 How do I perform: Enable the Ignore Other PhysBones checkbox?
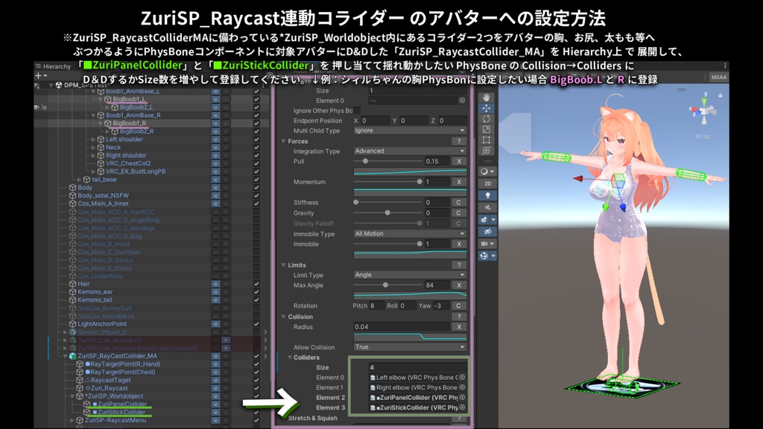point(357,110)
